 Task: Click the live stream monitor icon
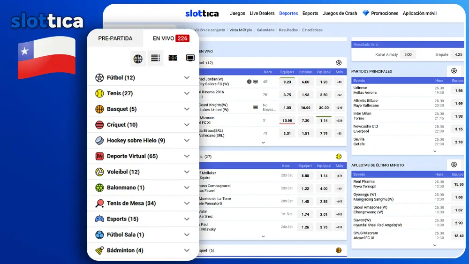[x=190, y=58]
